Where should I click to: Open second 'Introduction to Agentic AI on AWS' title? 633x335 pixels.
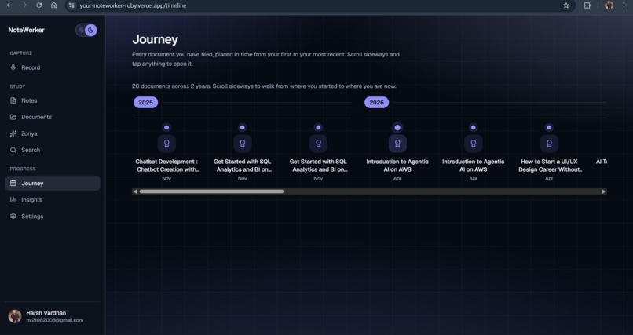[x=473, y=166]
